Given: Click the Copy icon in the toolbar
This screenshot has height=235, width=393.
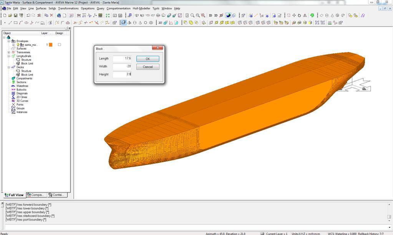Looking at the screenshot, I should (x=46, y=15).
